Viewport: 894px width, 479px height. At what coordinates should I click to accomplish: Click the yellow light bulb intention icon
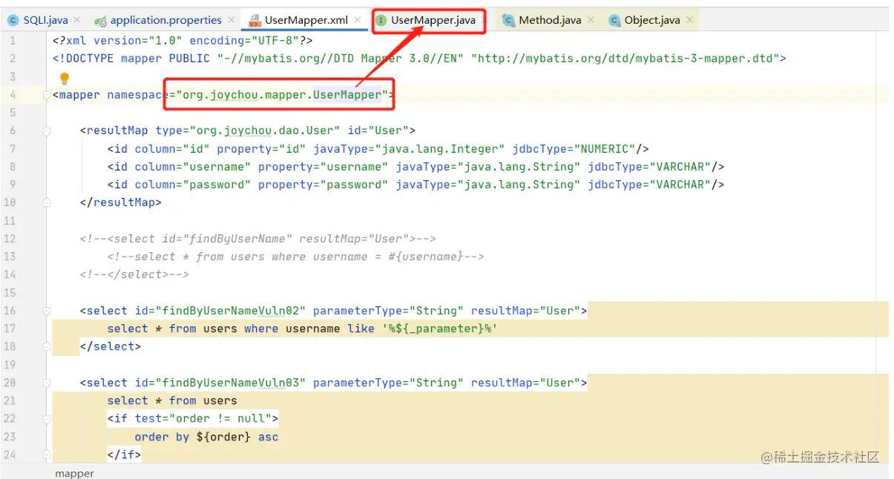tap(65, 78)
